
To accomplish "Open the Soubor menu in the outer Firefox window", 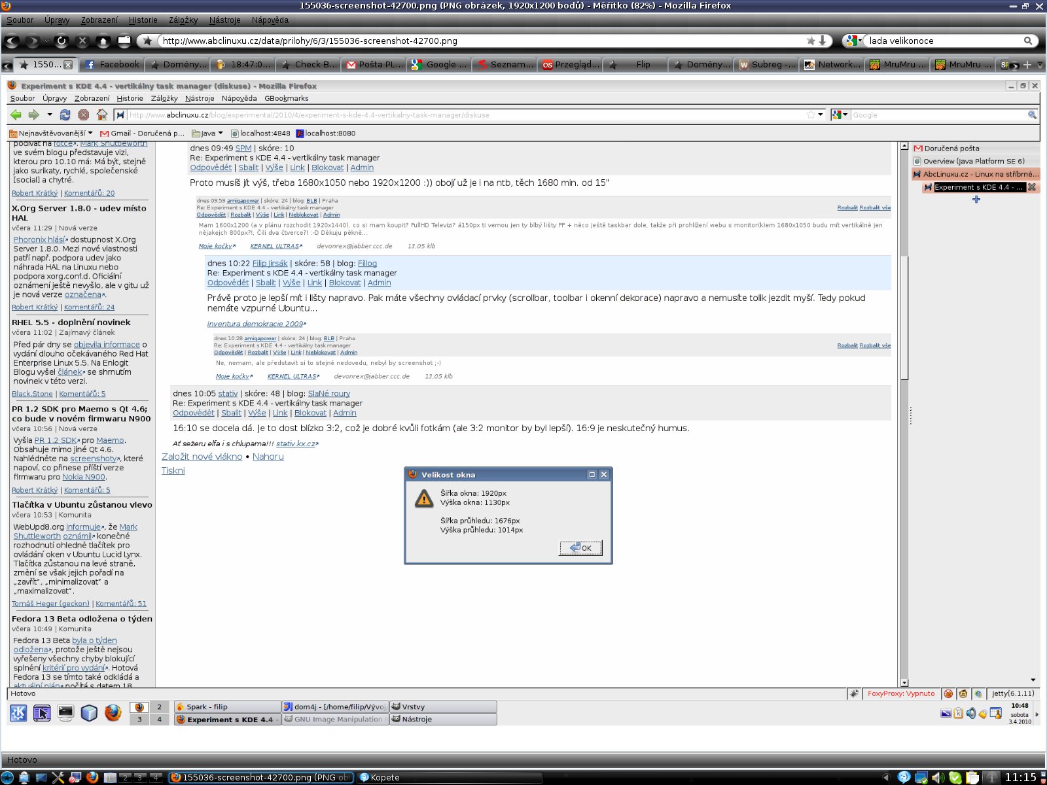I will (20, 20).
